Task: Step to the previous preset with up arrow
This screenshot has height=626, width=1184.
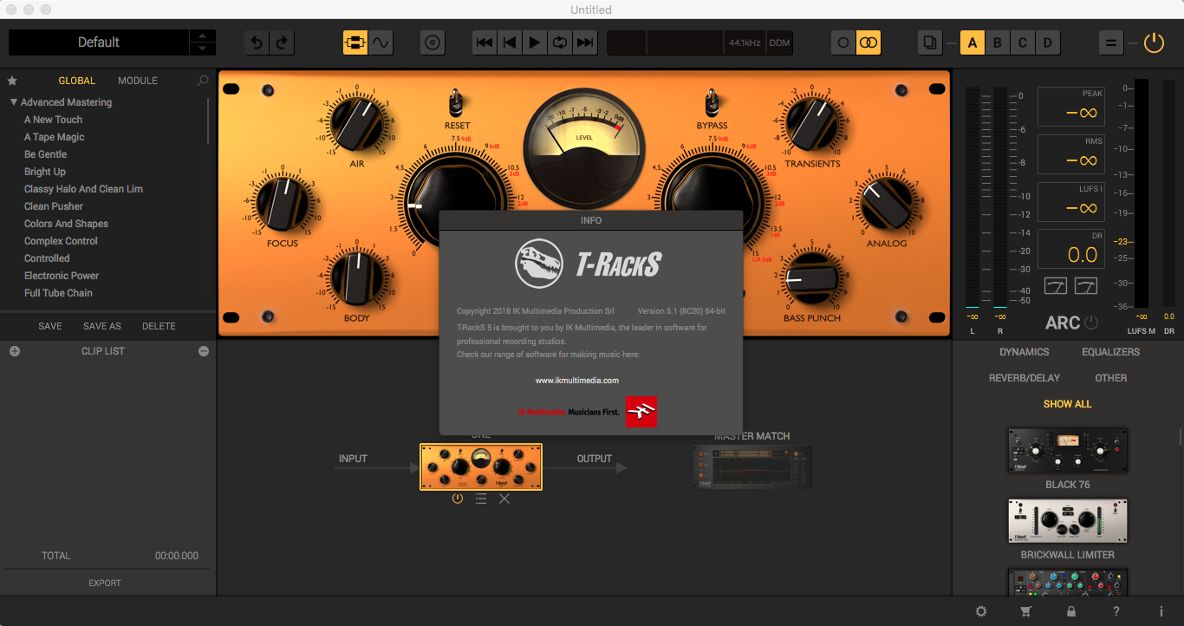Action: coord(203,36)
